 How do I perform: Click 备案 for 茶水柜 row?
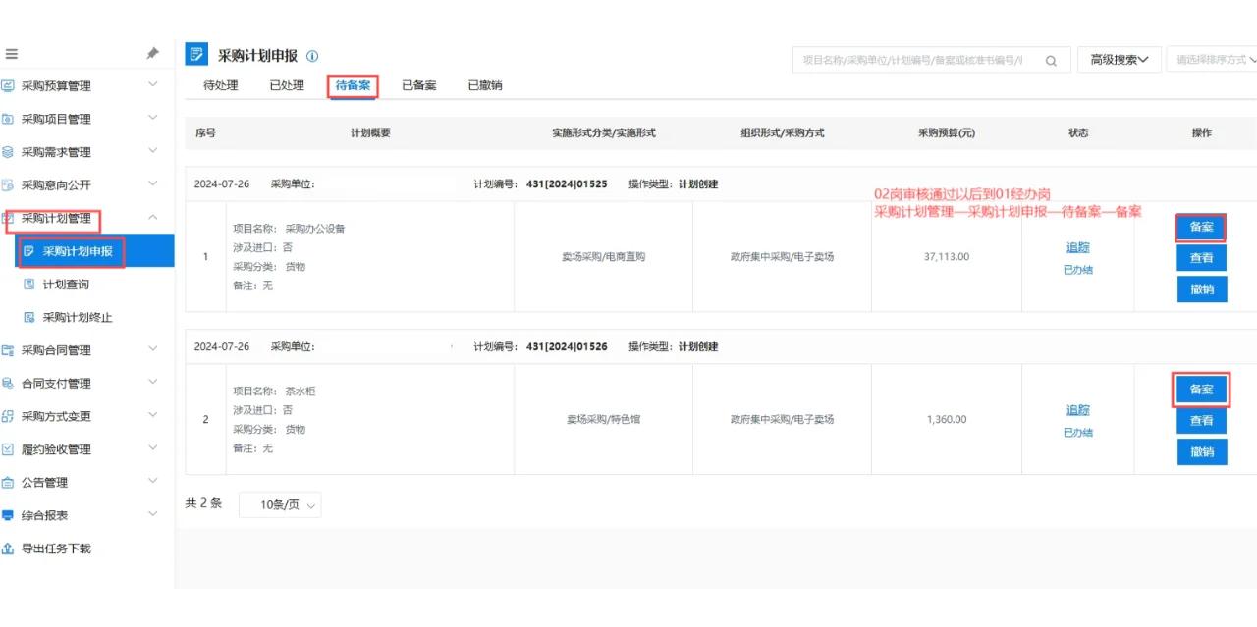coord(1201,390)
